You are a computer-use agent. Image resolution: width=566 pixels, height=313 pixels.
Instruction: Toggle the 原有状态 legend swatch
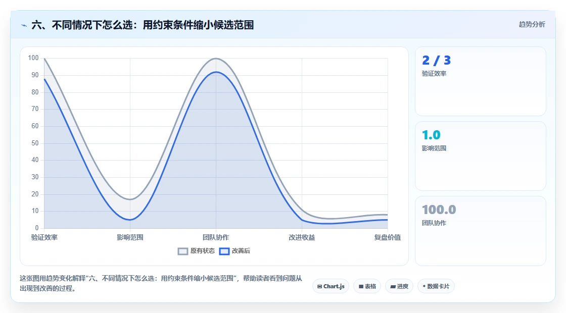[183, 251]
